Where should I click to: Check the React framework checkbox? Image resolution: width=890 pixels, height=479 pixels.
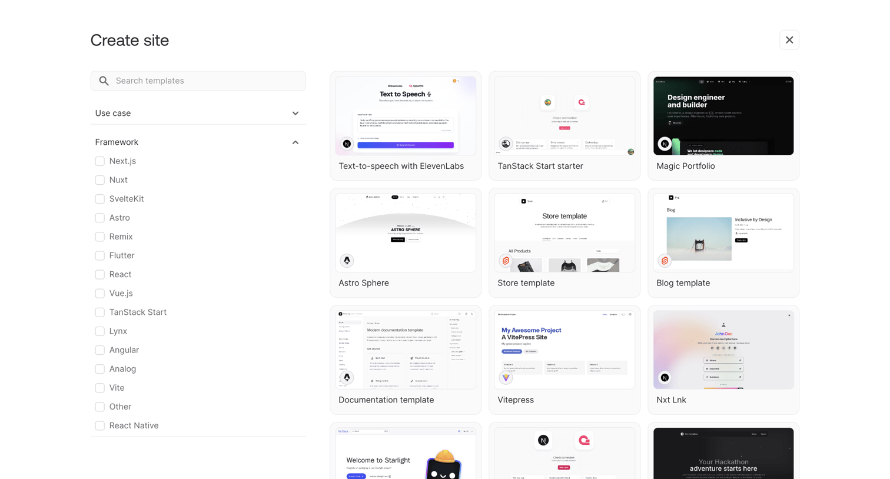point(100,274)
